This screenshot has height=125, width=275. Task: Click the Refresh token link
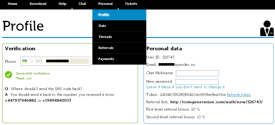pos(239,95)
